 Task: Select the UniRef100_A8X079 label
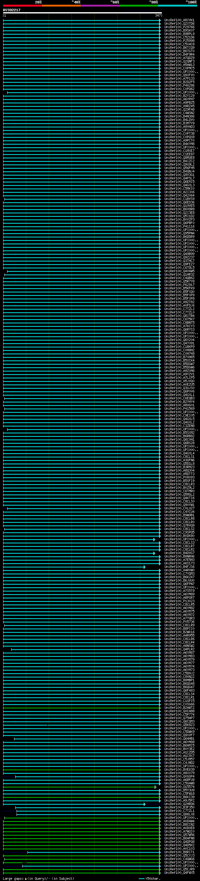[179, 773]
